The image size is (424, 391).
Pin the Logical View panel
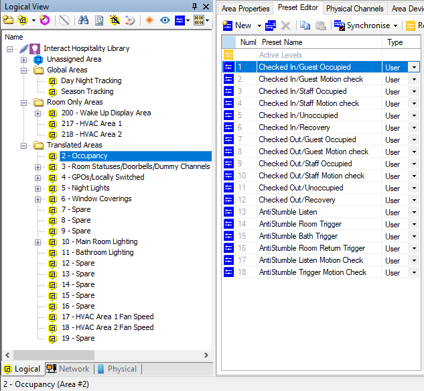click(195, 6)
